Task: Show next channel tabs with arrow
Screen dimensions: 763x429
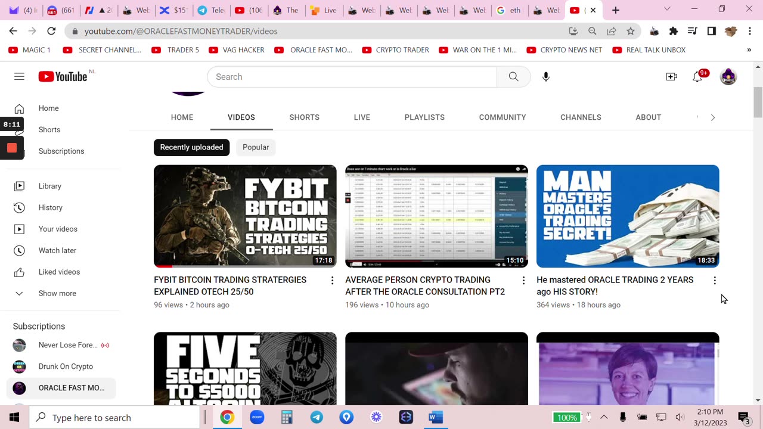Action: pos(712,117)
